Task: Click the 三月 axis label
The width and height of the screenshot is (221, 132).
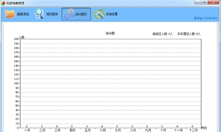Action: coord(57,130)
